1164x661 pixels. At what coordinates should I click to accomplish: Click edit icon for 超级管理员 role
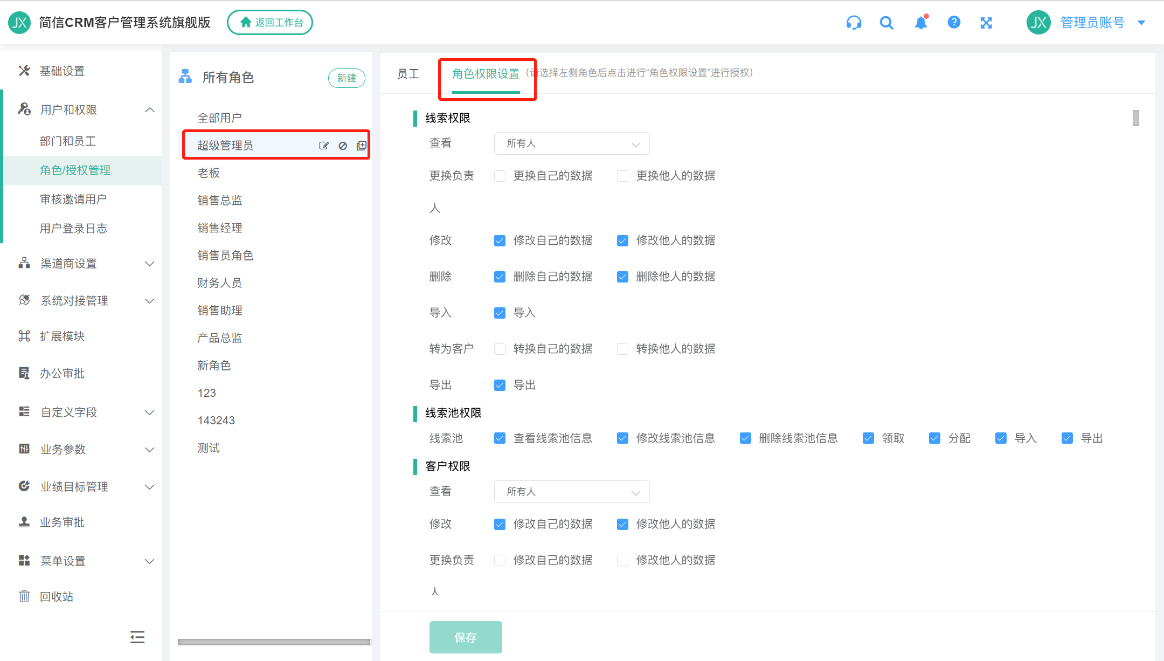pos(324,146)
